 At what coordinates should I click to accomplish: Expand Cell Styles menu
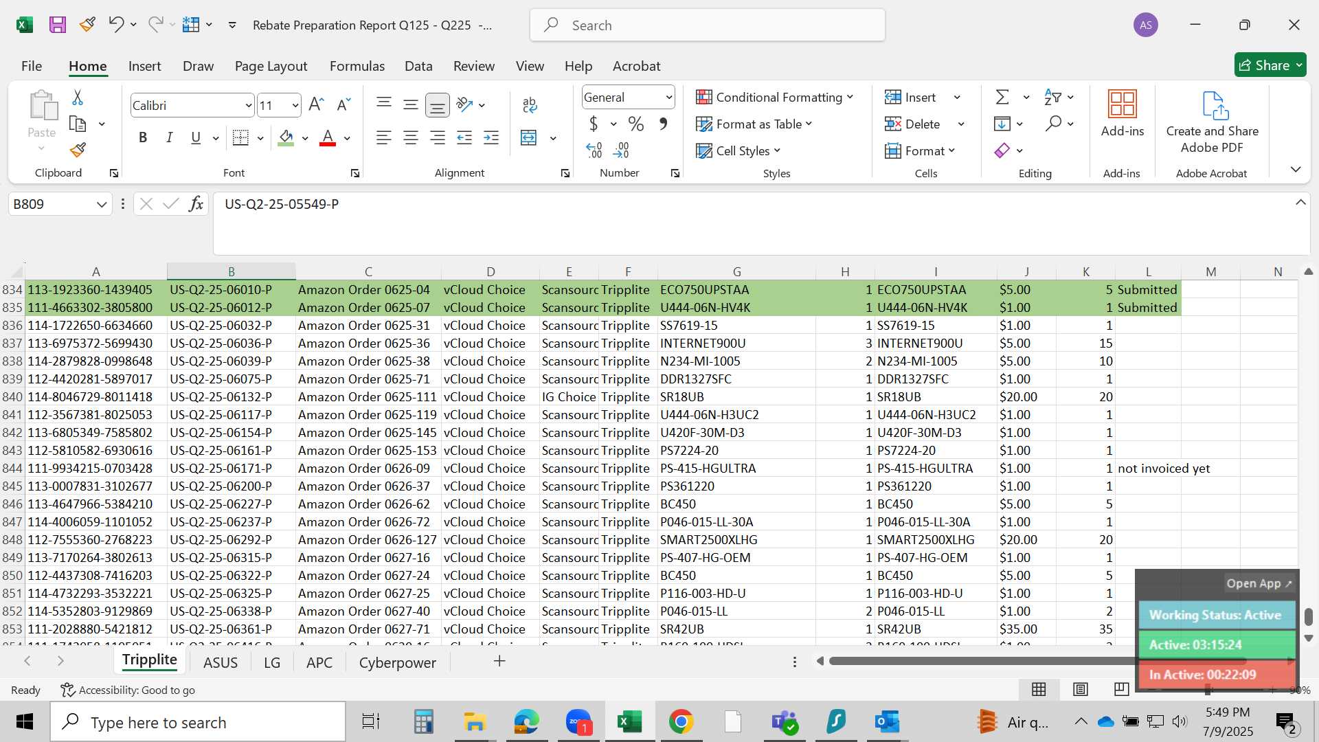click(739, 150)
